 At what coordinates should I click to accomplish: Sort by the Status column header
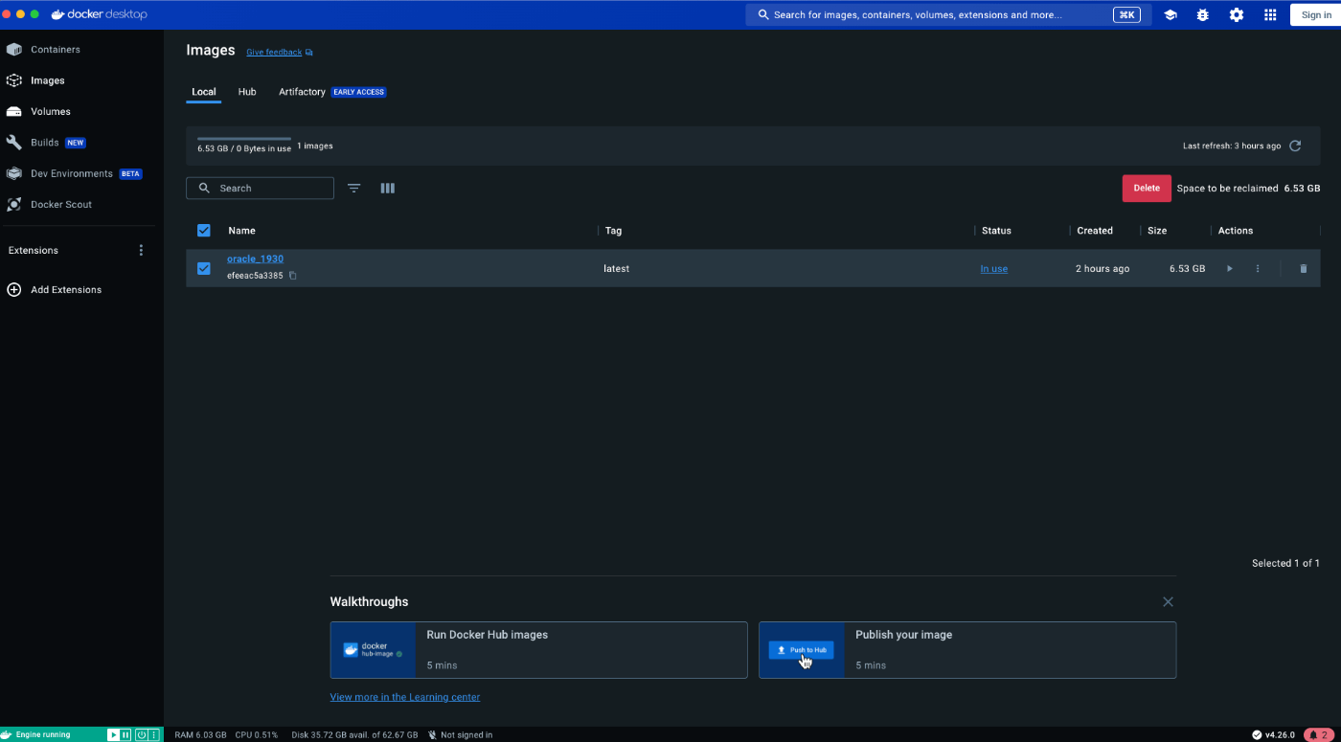[996, 231]
